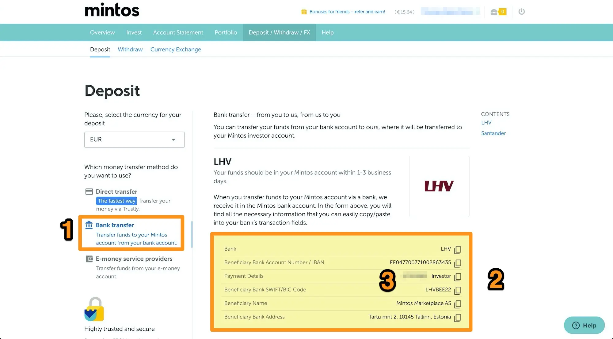Viewport: 613px width, 339px height.
Task: Select Deposit / Withdraw / FX menu
Action: coord(279,32)
